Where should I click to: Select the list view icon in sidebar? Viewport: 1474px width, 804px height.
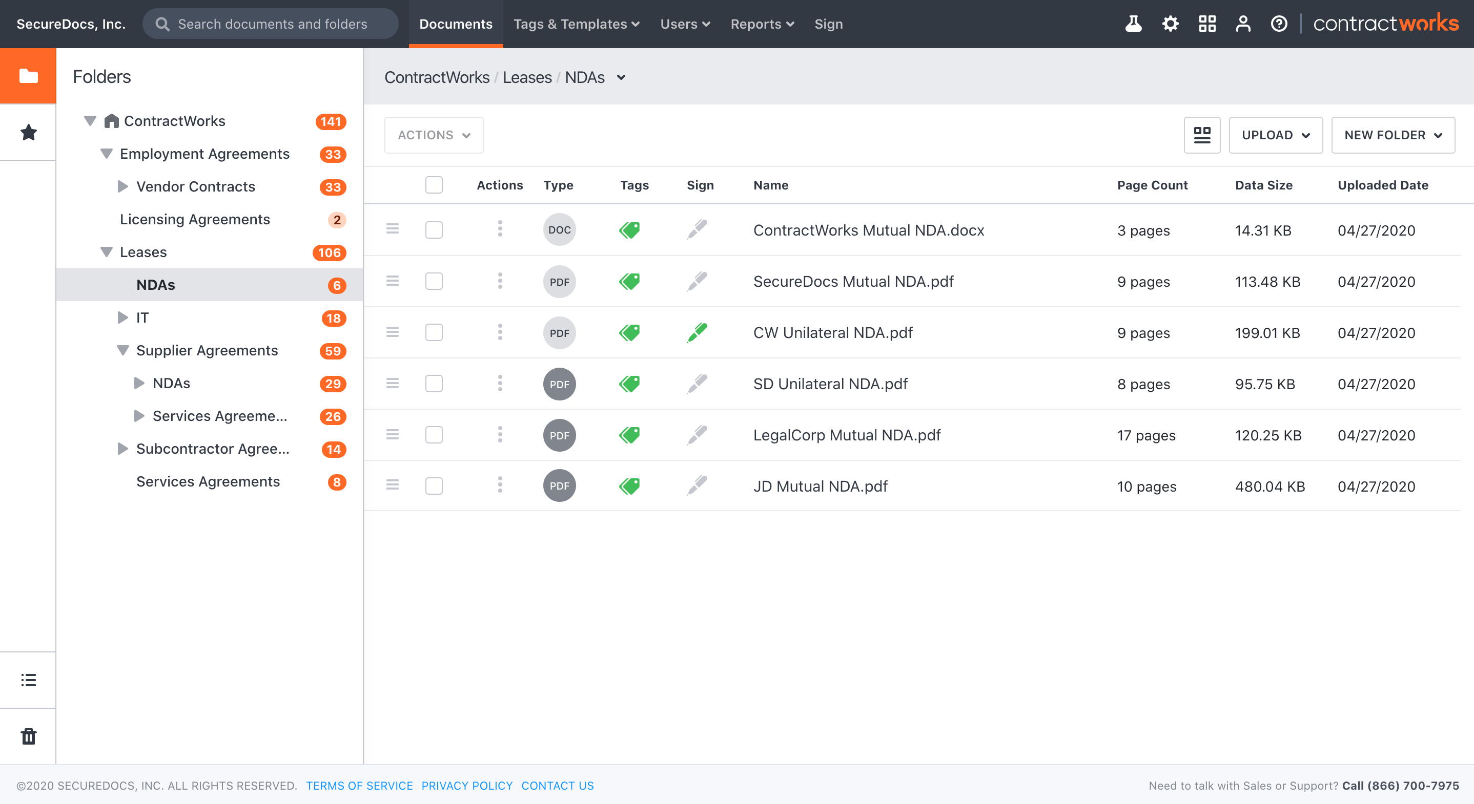pos(28,680)
